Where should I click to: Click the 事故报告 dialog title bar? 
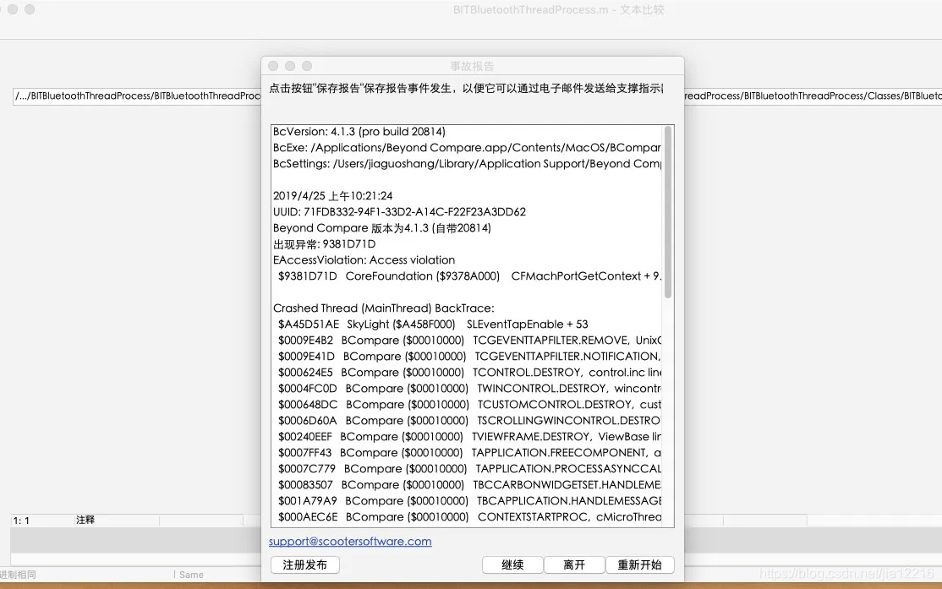tap(472, 66)
